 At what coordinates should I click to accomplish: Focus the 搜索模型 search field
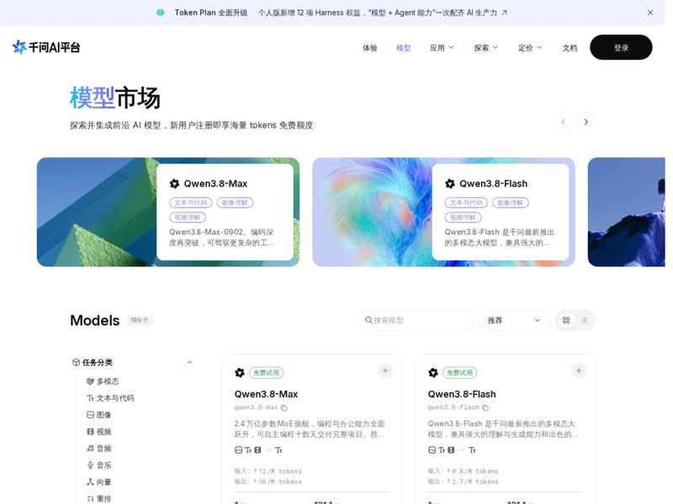pyautogui.click(x=416, y=320)
